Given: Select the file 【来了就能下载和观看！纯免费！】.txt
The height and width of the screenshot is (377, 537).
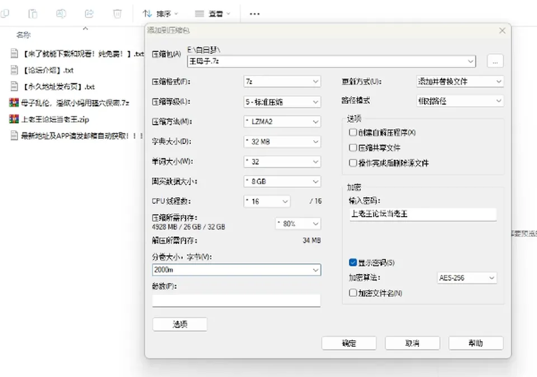Looking at the screenshot, I should 83,54.
